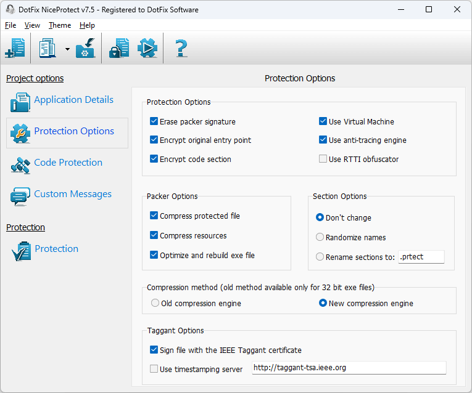The image size is (472, 393).
Task: Open the Help menu
Action: (87, 25)
